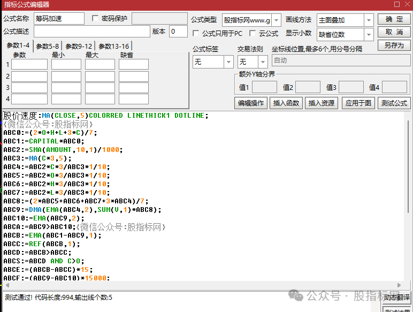Viewport: 413px width, 312px height.
Task: Click the code line starting with 股价速度
Action: (105, 116)
